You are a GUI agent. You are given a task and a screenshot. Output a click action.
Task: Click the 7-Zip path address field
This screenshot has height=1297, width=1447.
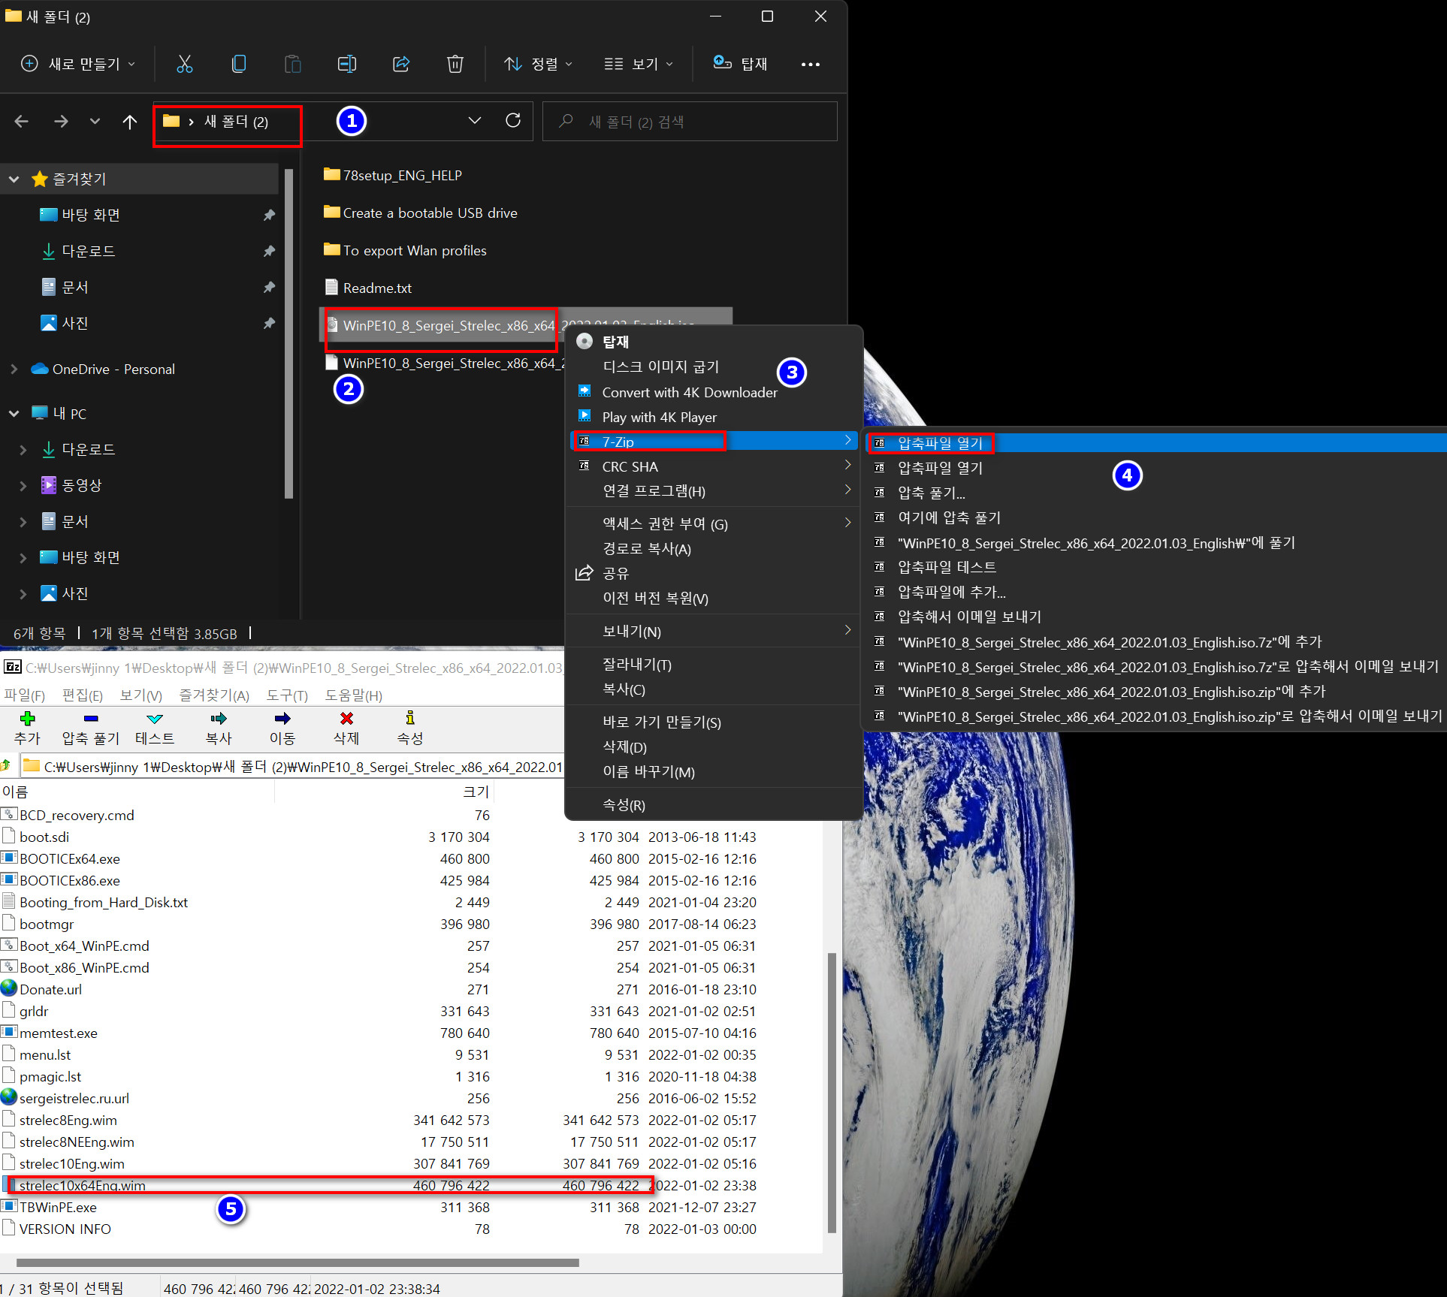293,767
